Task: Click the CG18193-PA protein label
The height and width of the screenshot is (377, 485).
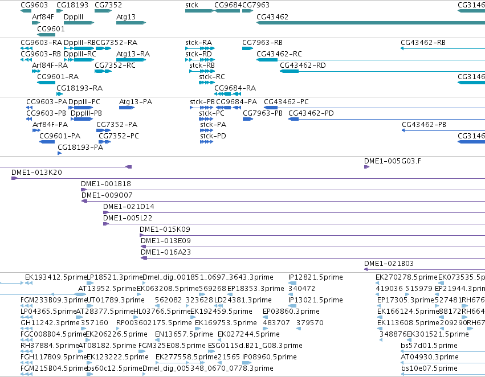Action: coord(80,147)
